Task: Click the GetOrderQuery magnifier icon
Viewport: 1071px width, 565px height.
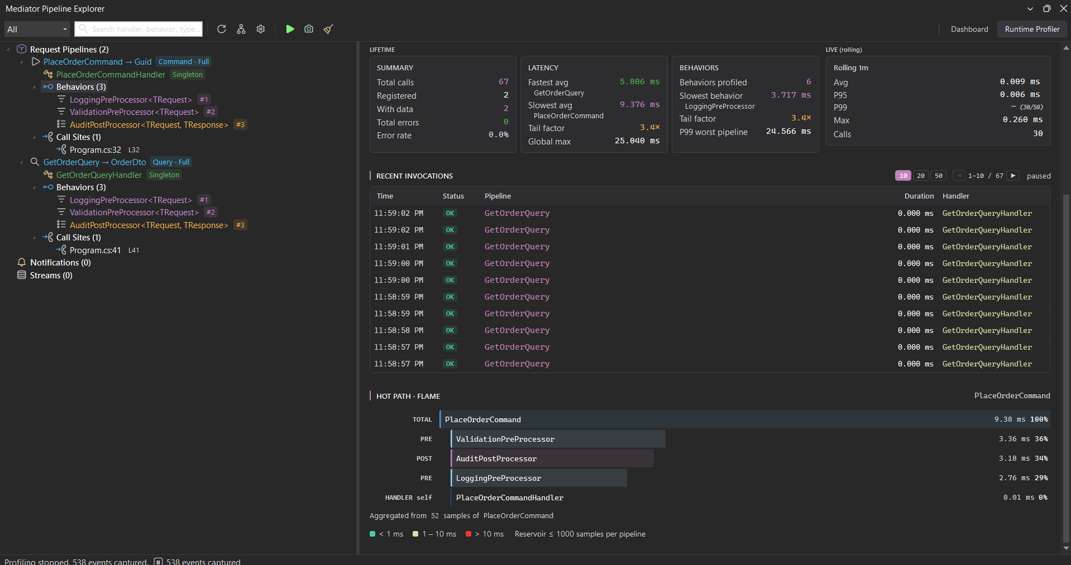Action: pos(35,162)
